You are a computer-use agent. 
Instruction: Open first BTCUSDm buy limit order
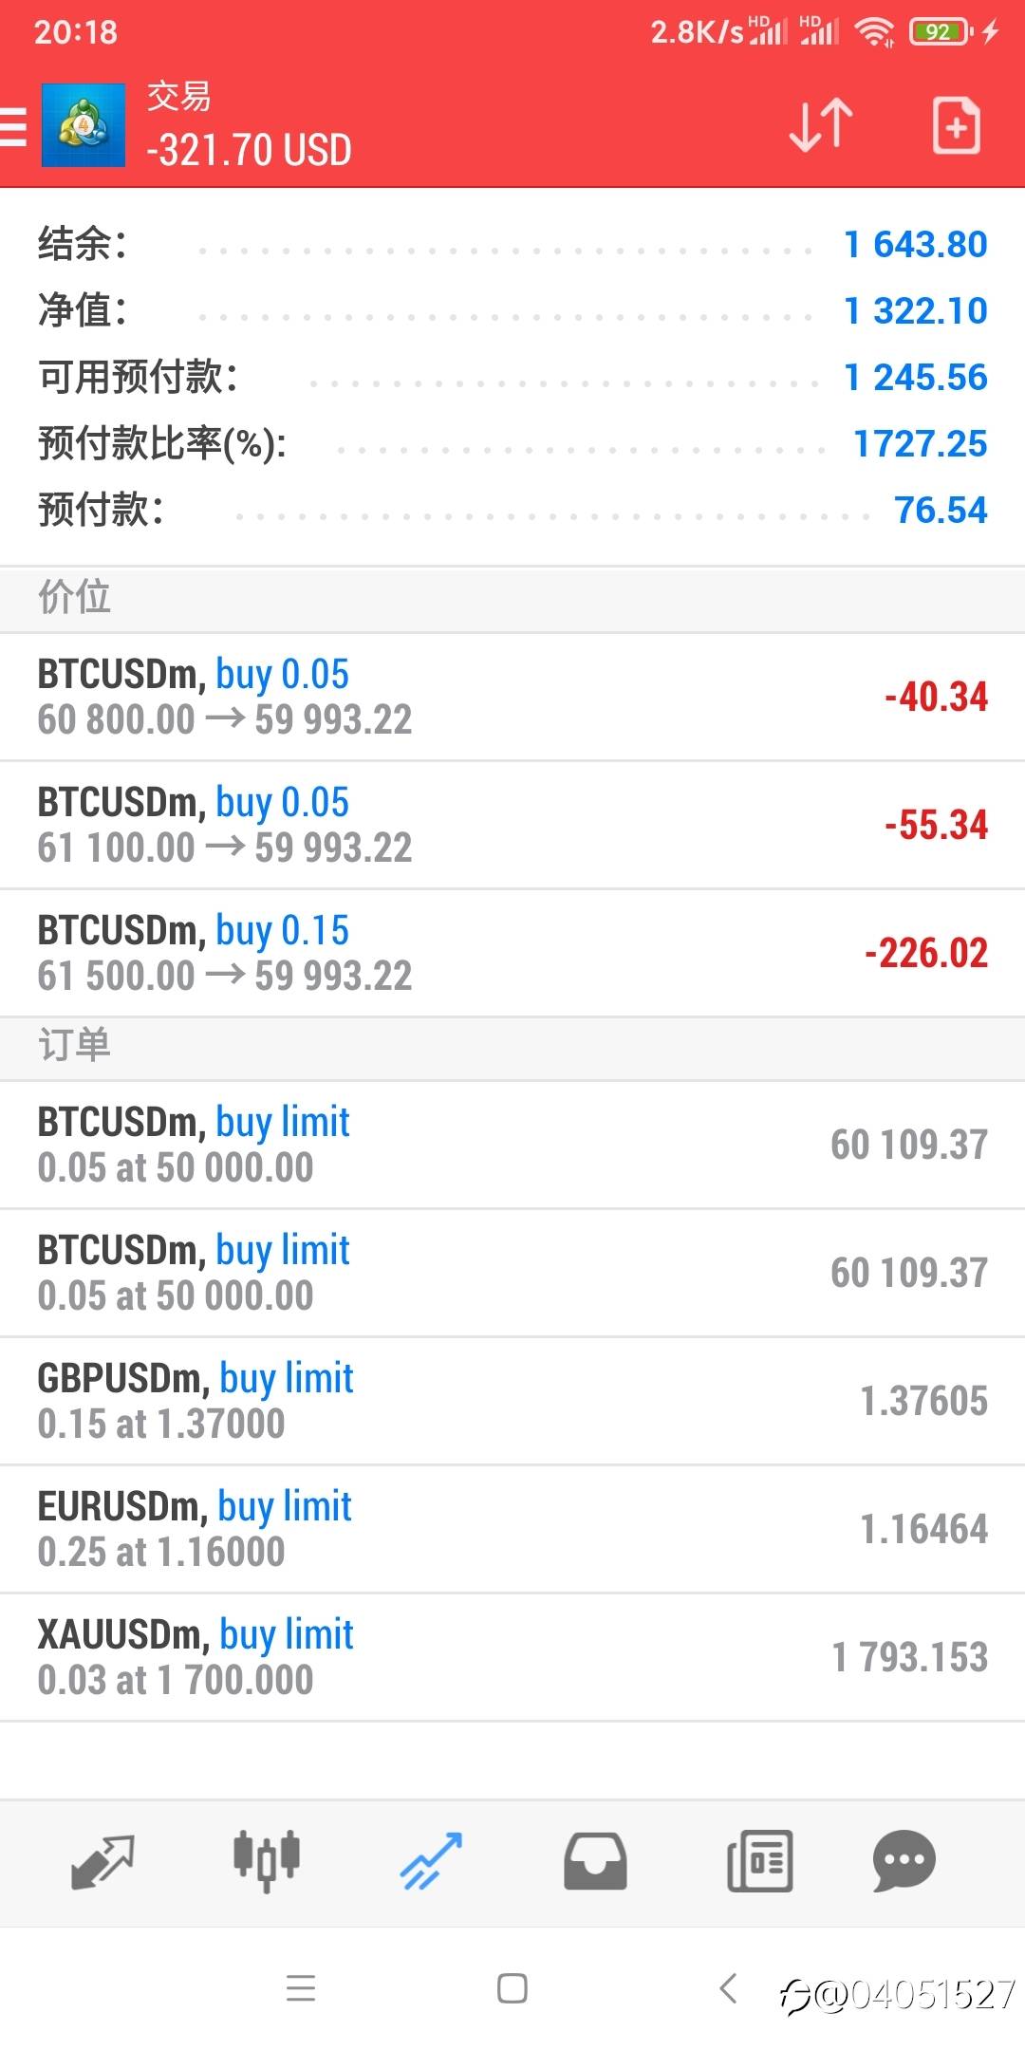coord(512,1146)
